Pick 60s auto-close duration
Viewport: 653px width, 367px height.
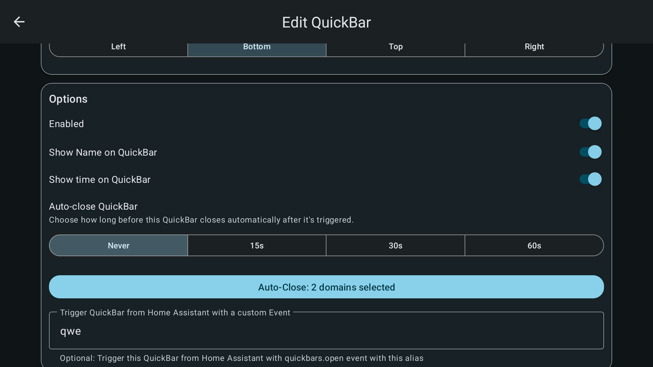(534, 245)
